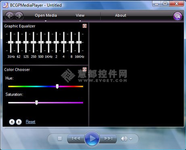
Task: Open the purple color chooser orb icon
Action: 178,16
